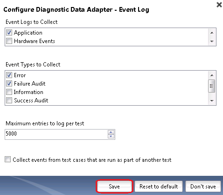Uncheck the Error event type
223x195 pixels.
pos(9,75)
